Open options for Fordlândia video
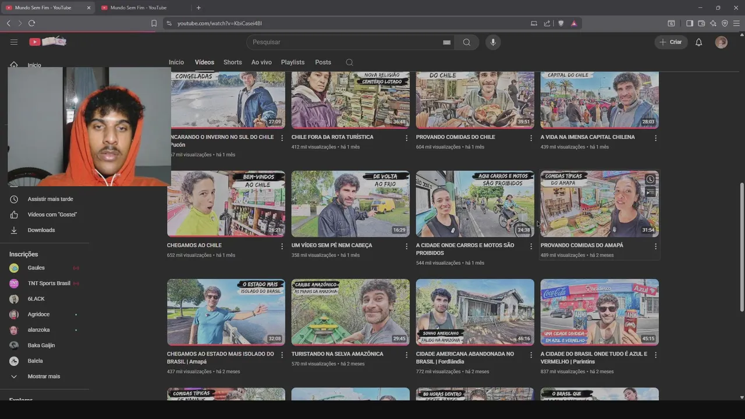The image size is (745, 419). pyautogui.click(x=531, y=354)
